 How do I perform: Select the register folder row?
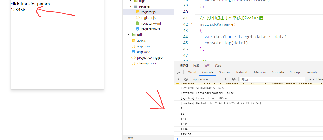pos(149,6)
